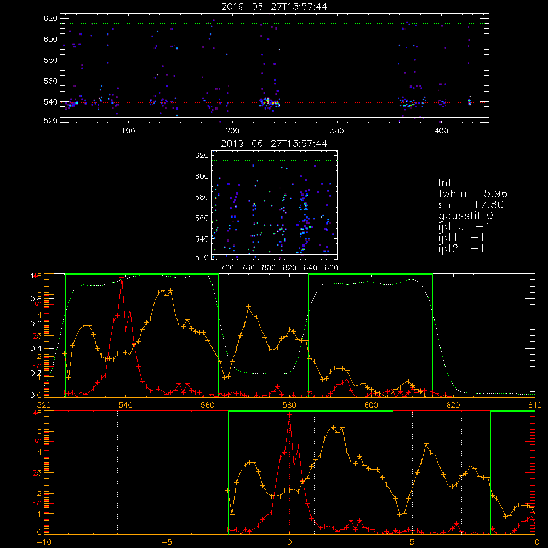Screen dimensions: 548x548
Task: Click the timestamp title above the wide top image
Action: pyautogui.click(x=275, y=7)
